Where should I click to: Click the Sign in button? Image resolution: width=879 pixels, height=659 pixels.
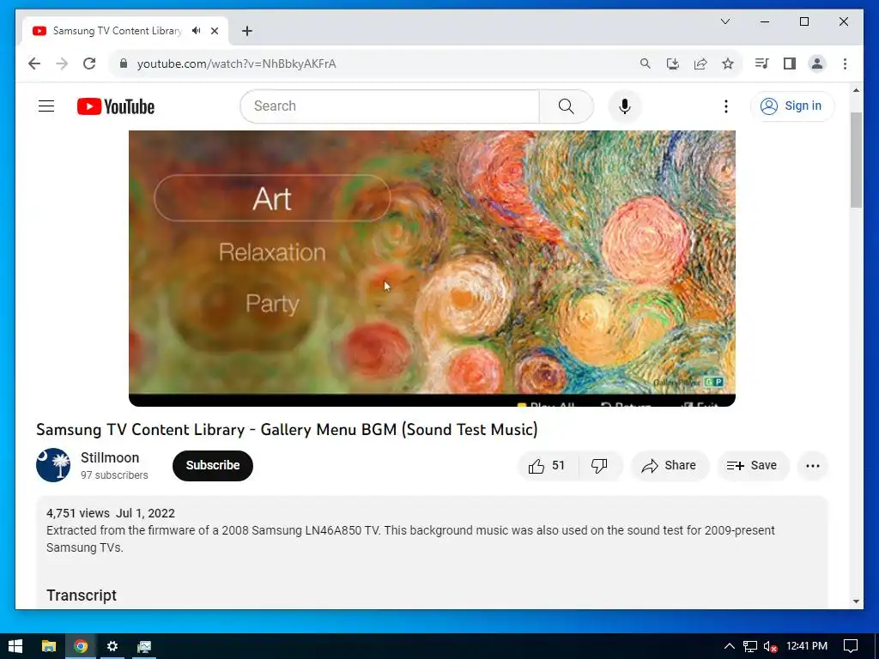click(791, 106)
